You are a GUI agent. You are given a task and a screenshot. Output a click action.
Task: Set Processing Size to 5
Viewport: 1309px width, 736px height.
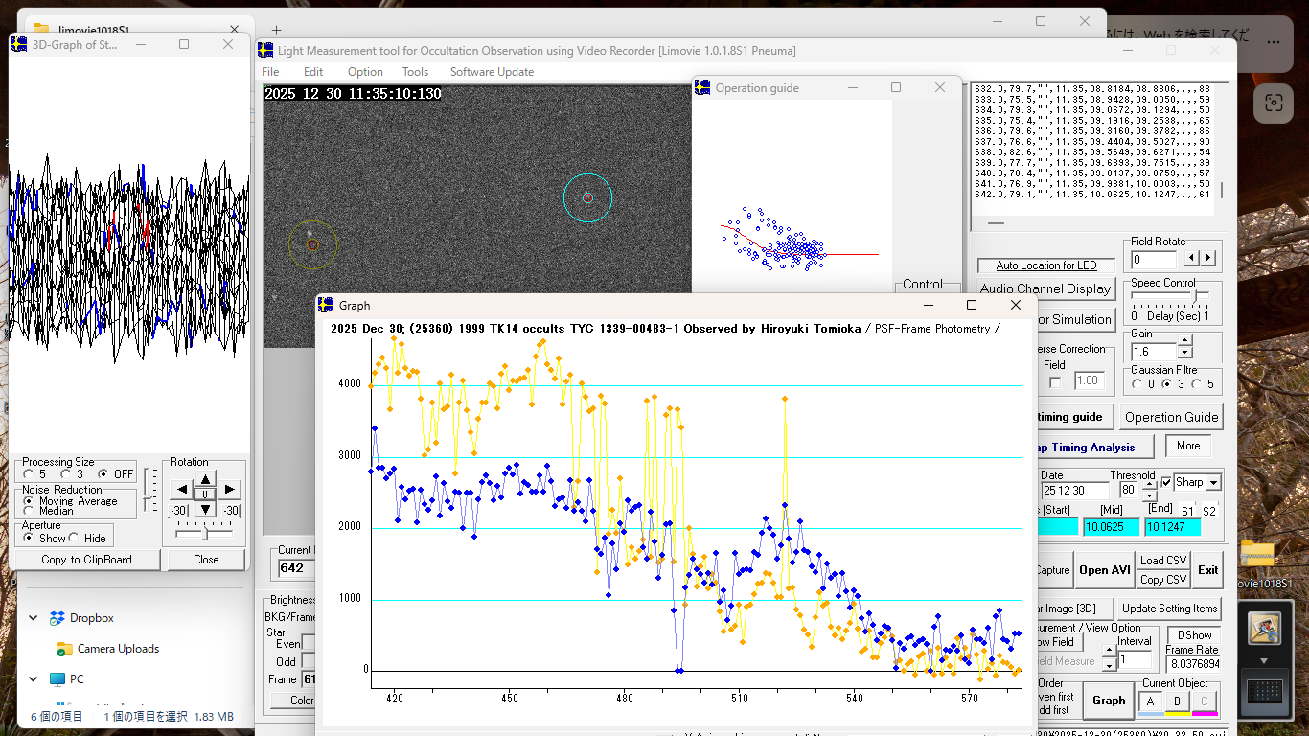point(29,473)
